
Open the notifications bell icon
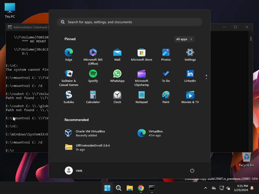252,188
